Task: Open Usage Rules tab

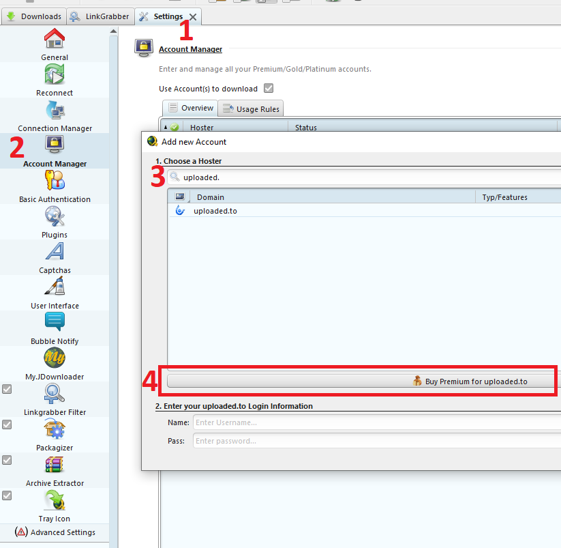Action: [251, 109]
